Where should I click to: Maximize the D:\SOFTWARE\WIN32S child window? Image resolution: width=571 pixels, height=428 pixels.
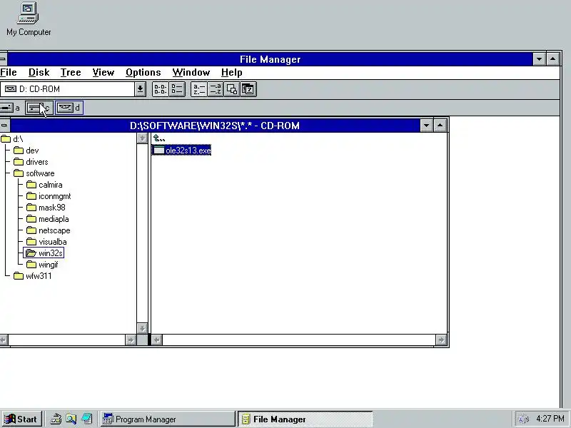click(440, 126)
